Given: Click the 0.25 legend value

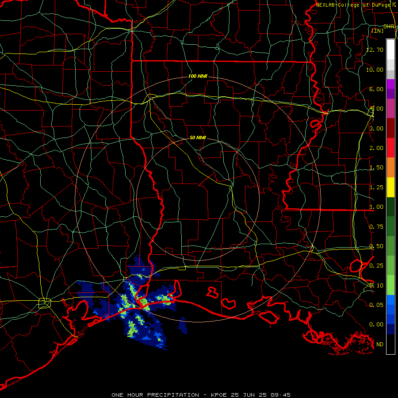Looking at the screenshot, I should coord(376,266).
